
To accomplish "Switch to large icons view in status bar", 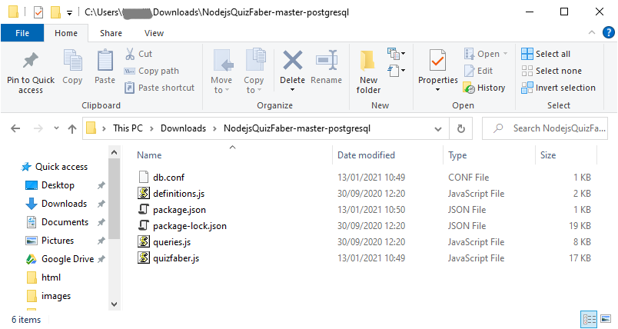I will coord(605,319).
